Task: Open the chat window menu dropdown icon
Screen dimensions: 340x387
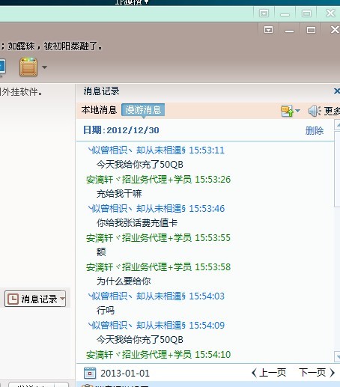Action: pos(268,30)
